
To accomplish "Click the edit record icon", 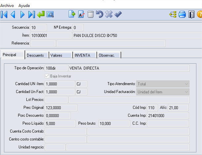I will pyautogui.click(x=81, y=14).
